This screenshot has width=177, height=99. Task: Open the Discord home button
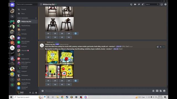pyautogui.click(x=12, y=5)
